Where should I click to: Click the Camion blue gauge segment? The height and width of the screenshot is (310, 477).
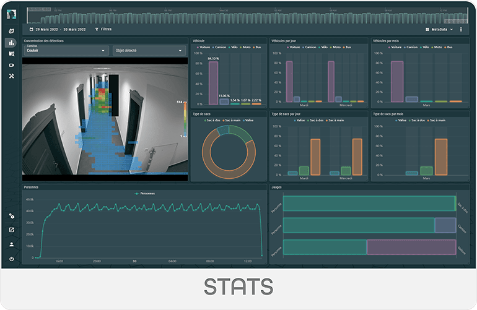tap(445, 225)
